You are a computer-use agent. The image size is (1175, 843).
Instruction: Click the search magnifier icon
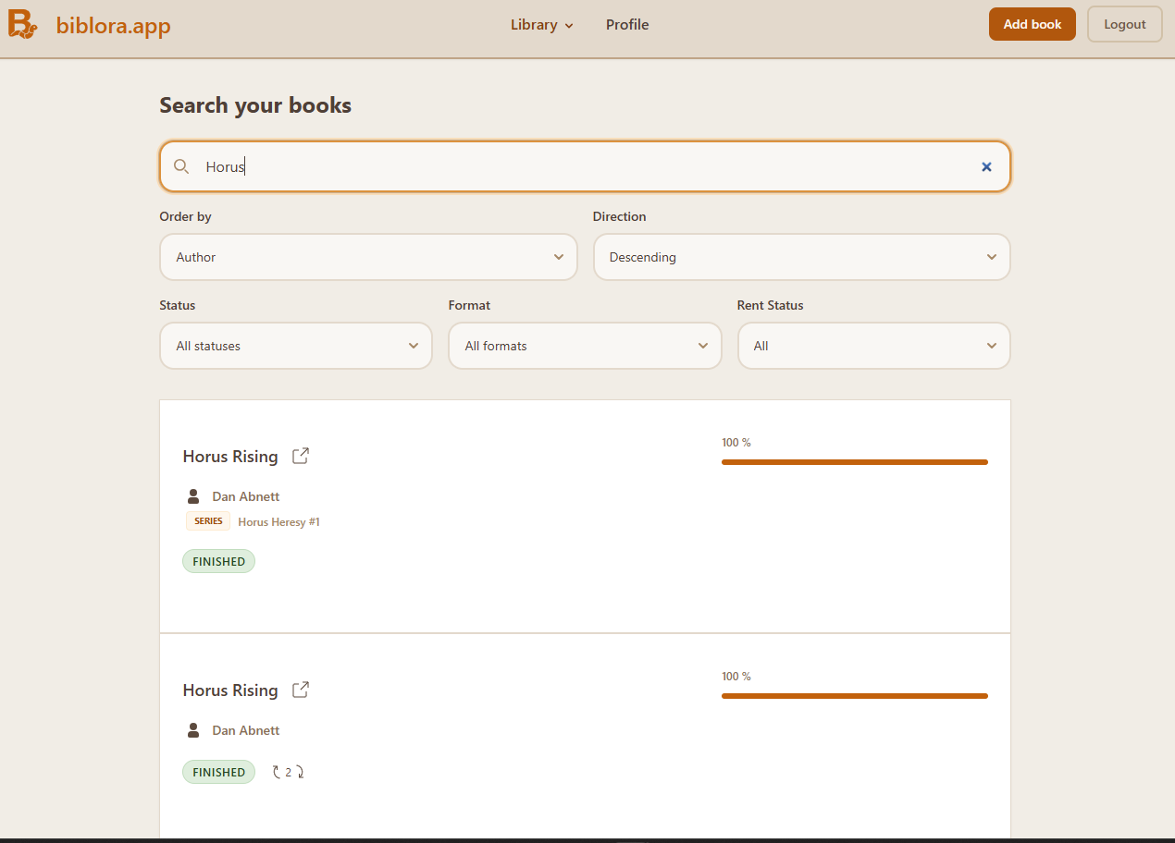[181, 166]
